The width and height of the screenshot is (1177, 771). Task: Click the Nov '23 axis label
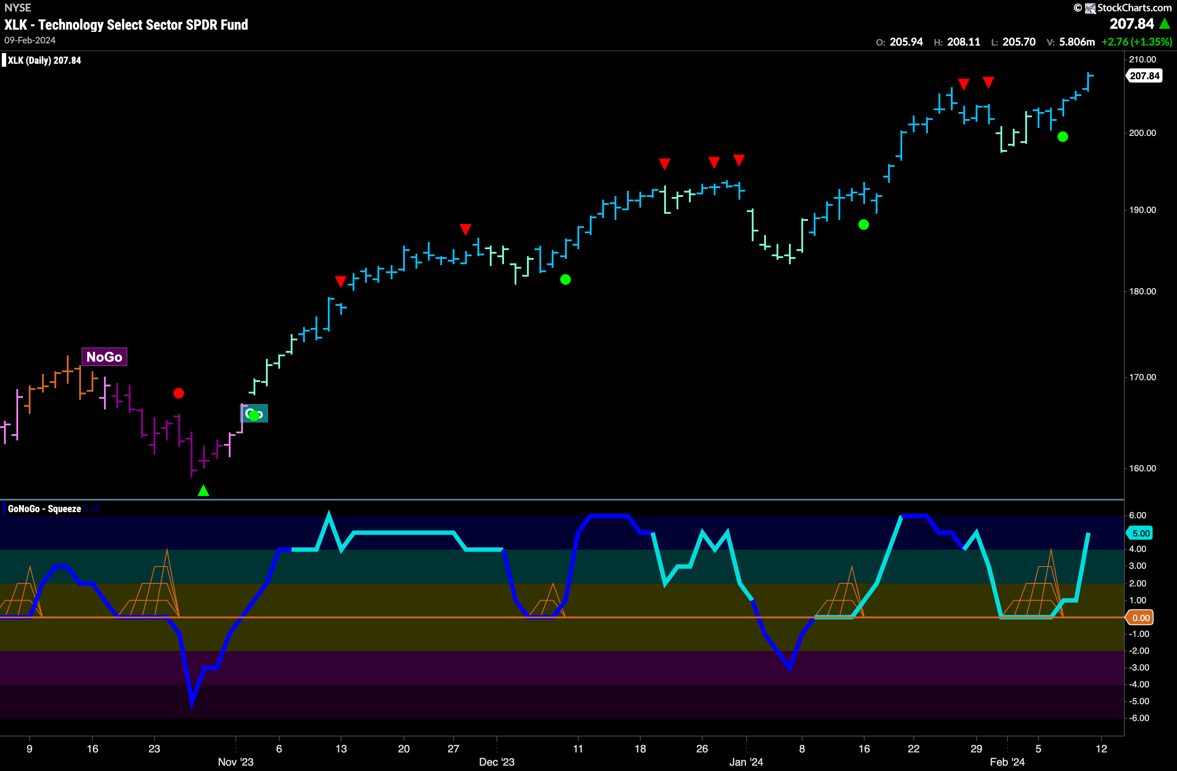coord(235,762)
